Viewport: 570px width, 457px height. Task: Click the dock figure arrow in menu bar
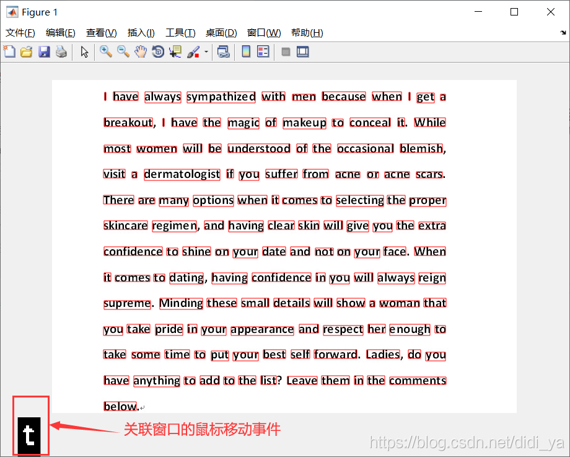563,33
